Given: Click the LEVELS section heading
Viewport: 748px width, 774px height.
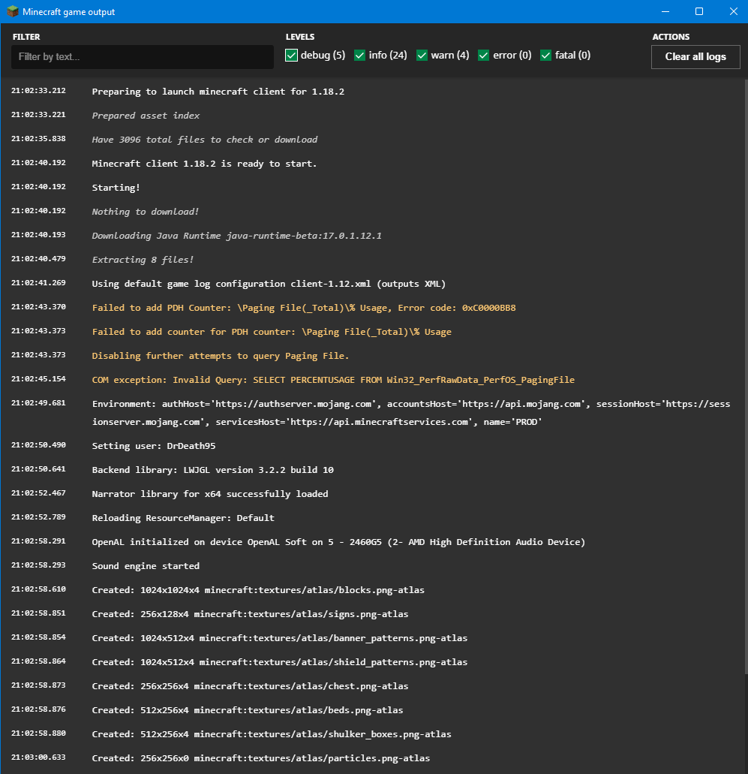Looking at the screenshot, I should tap(300, 37).
